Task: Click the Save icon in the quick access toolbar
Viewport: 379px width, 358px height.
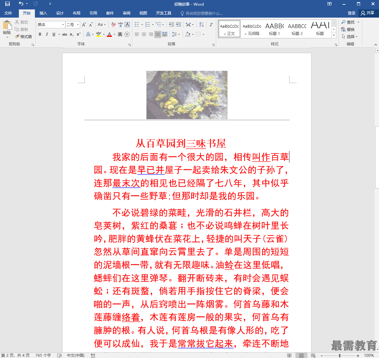Action: point(8,4)
